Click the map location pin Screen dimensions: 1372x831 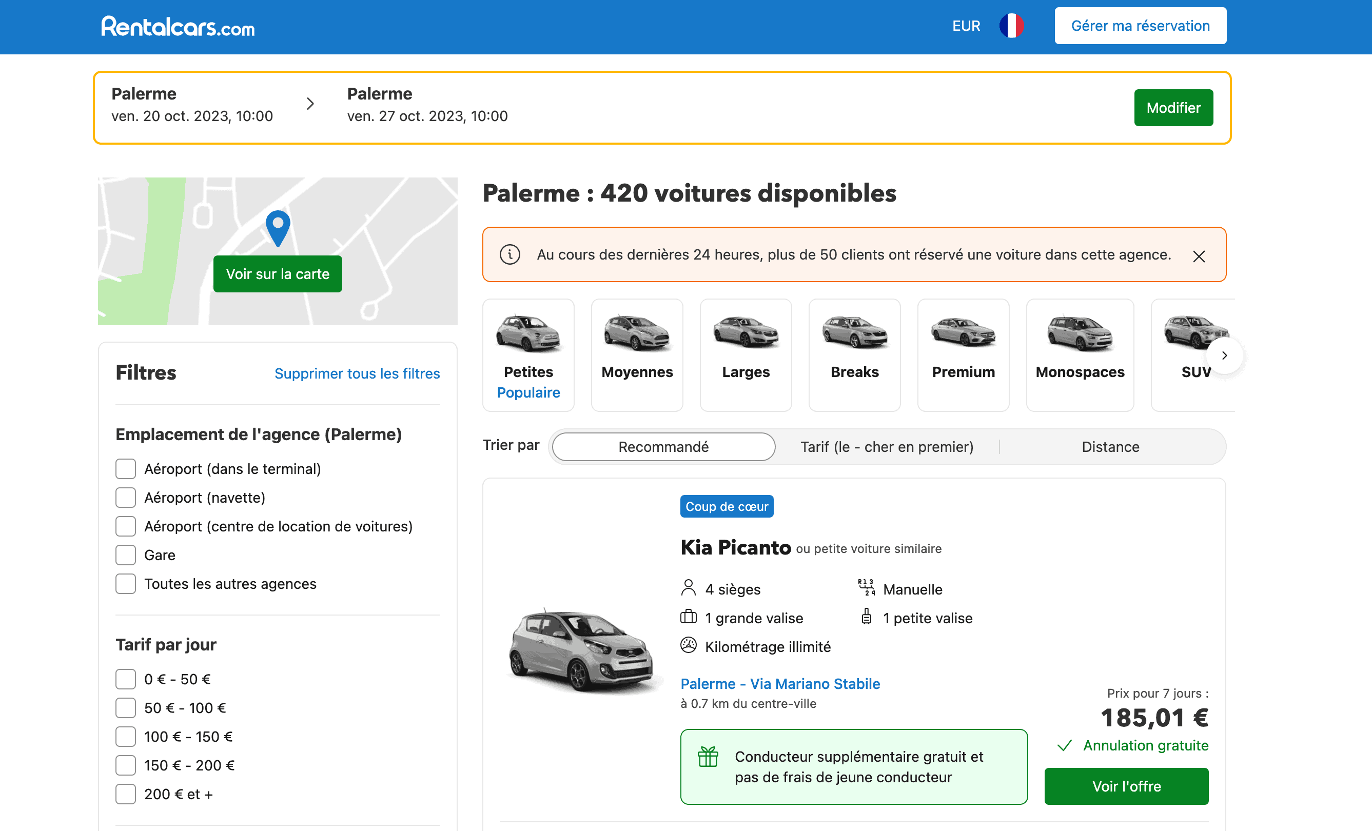pyautogui.click(x=278, y=228)
